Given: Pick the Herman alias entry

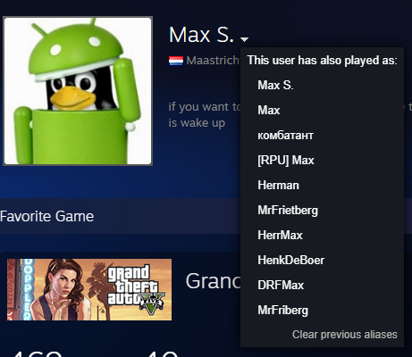Looking at the screenshot, I should pos(278,186).
